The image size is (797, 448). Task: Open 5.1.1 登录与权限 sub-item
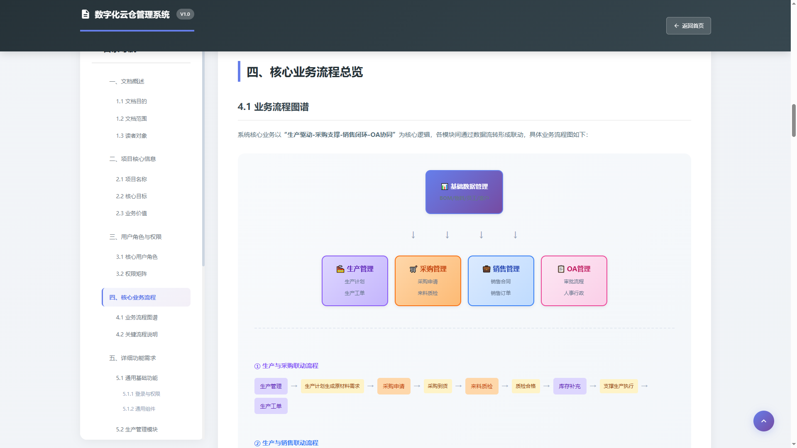(141, 394)
